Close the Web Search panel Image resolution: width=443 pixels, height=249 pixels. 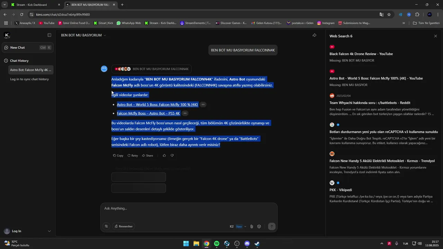click(x=435, y=36)
